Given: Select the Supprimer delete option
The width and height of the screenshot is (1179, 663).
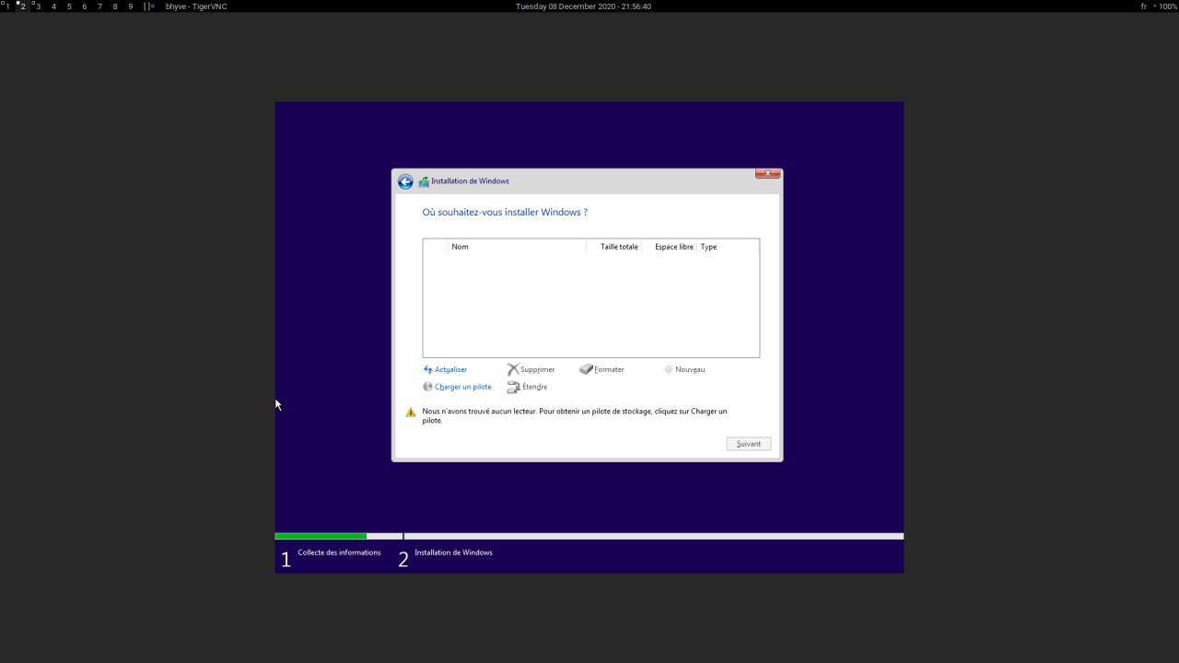Looking at the screenshot, I should point(531,369).
